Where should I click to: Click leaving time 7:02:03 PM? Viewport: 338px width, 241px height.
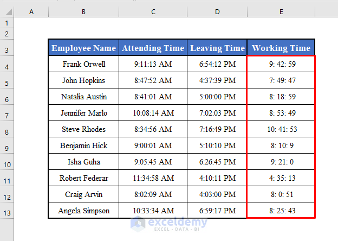click(x=217, y=113)
